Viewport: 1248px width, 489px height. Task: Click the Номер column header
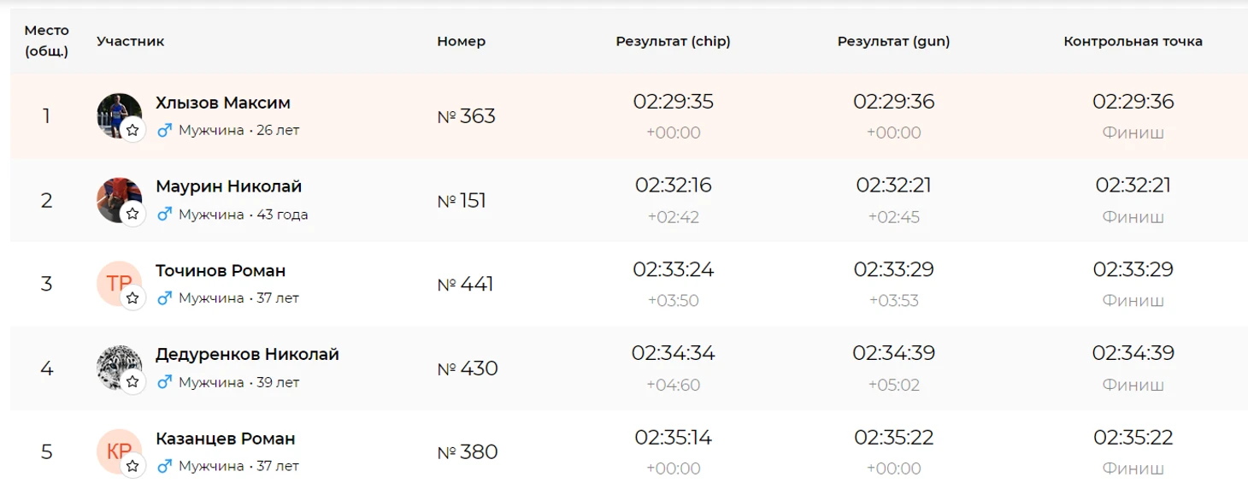click(461, 41)
